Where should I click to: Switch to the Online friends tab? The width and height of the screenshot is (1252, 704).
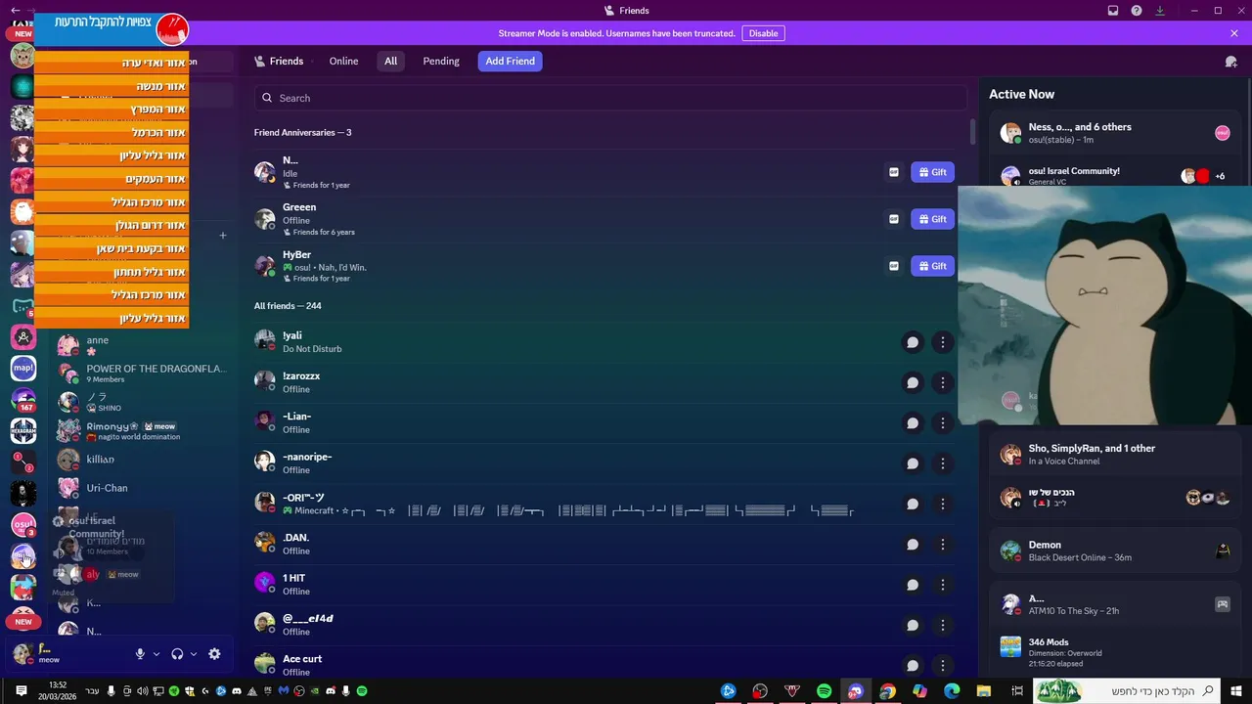(x=343, y=61)
